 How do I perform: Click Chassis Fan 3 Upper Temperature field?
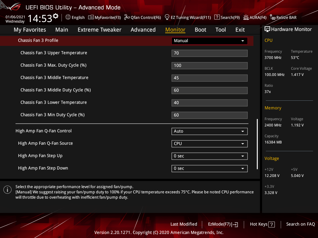pyautogui.click(x=210, y=53)
